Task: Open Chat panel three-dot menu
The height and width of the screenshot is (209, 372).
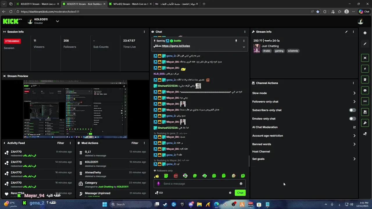Action: 245,32
